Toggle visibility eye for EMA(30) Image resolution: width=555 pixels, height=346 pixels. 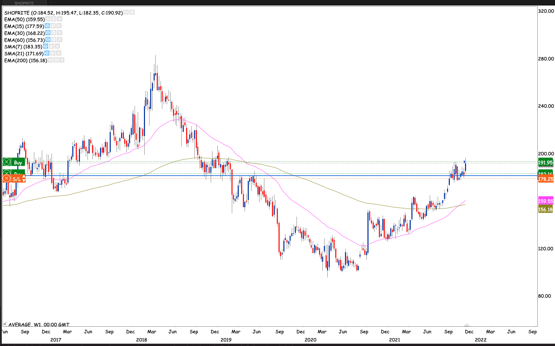48,33
